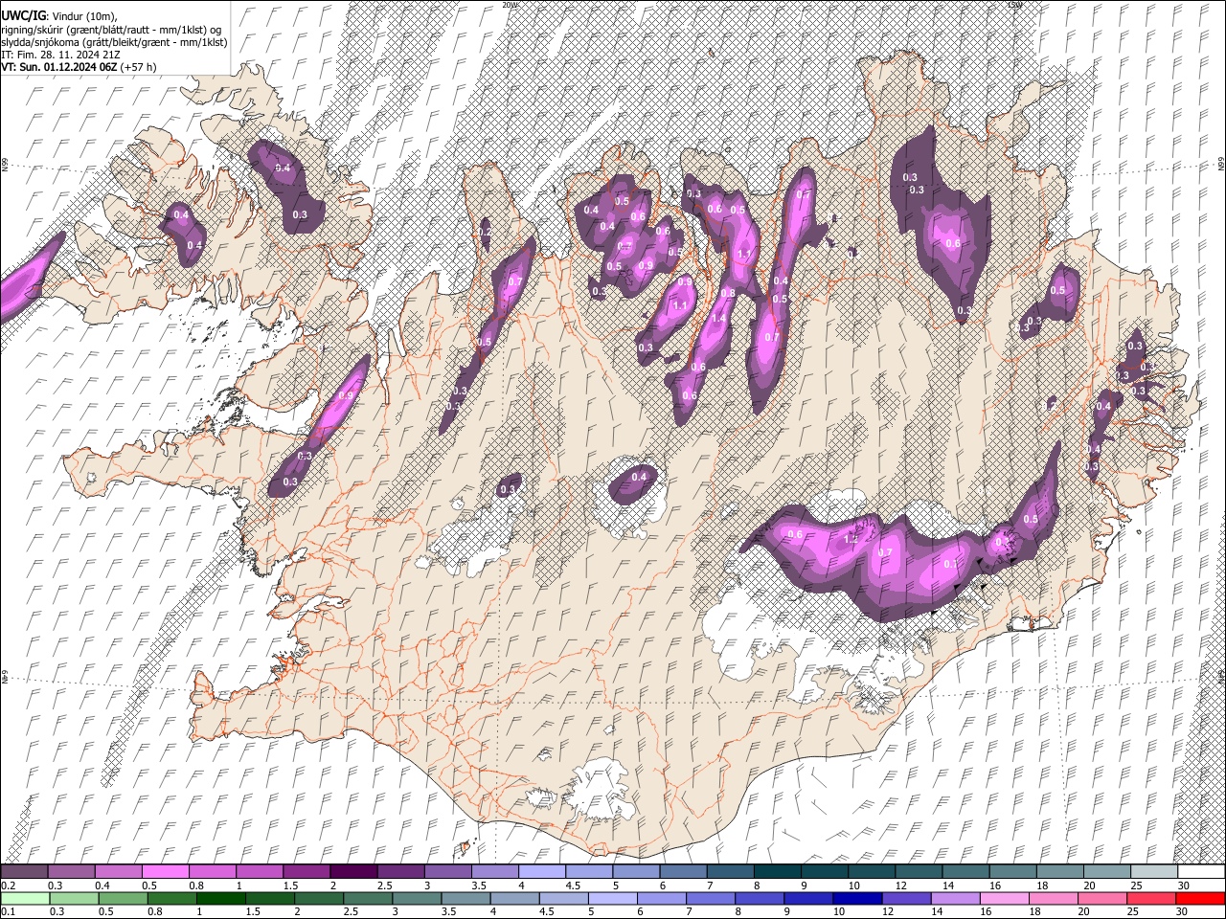Select dark teal upper swatch between 8 and 9
The width and height of the screenshot is (1226, 919).
pos(776,871)
